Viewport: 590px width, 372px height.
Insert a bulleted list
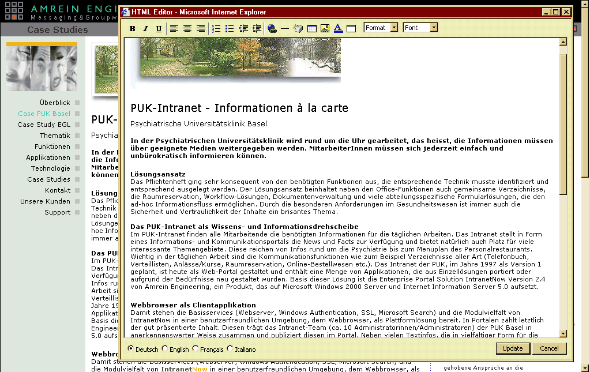coord(230,29)
